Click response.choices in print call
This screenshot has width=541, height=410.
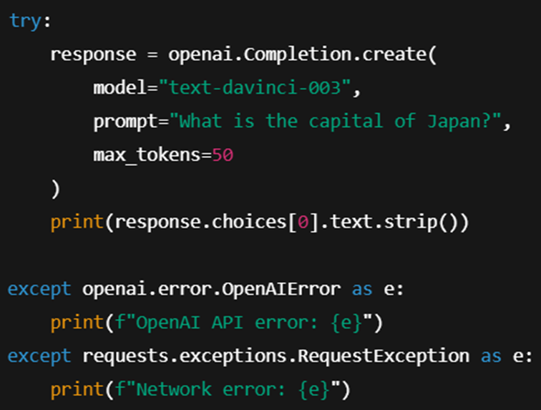(200, 222)
